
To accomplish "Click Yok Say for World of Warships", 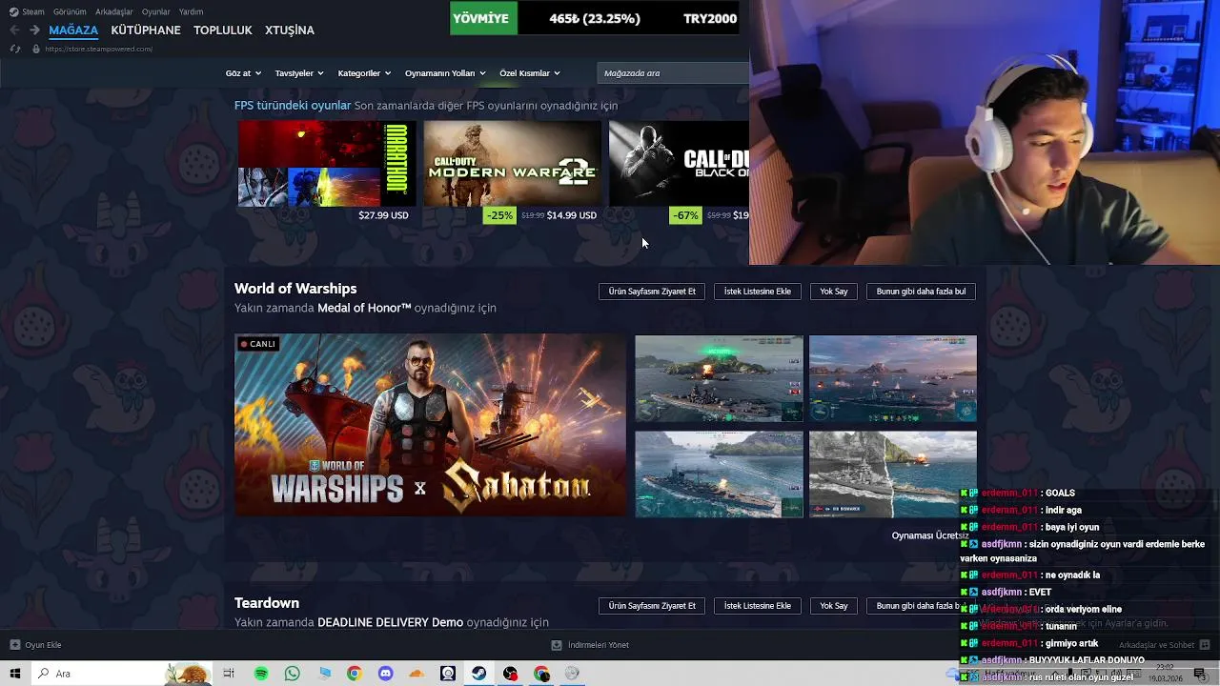I will 834,292.
